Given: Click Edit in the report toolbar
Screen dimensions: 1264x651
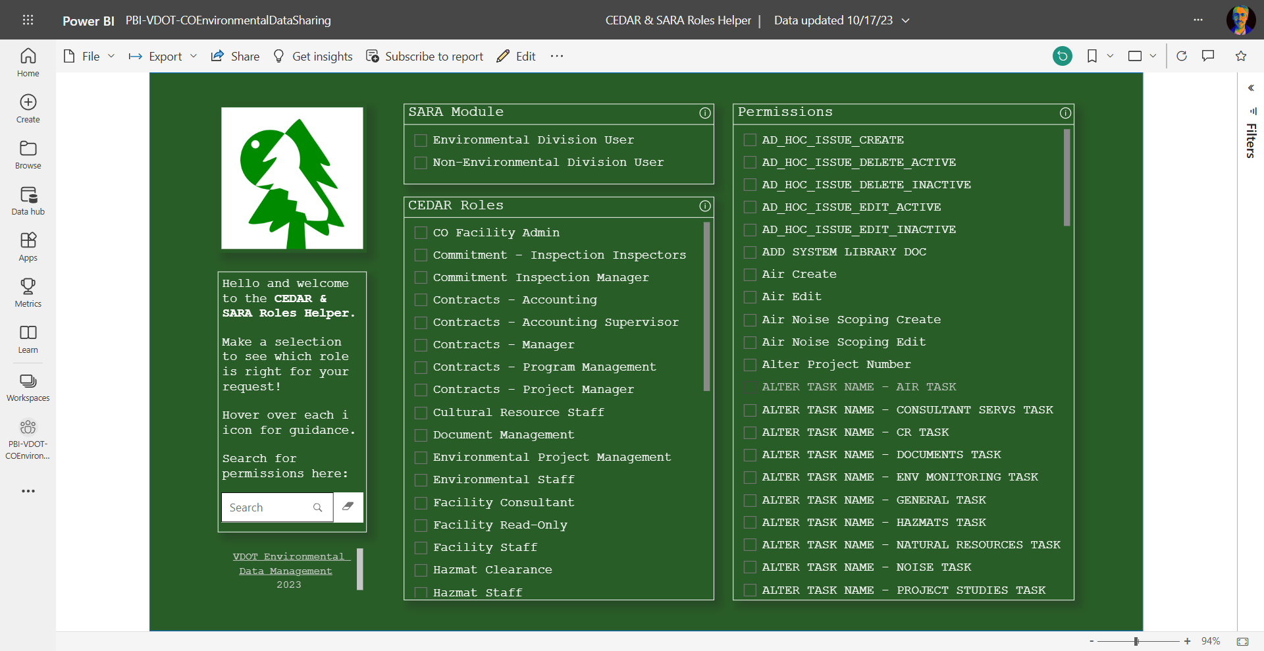Looking at the screenshot, I should pos(516,57).
